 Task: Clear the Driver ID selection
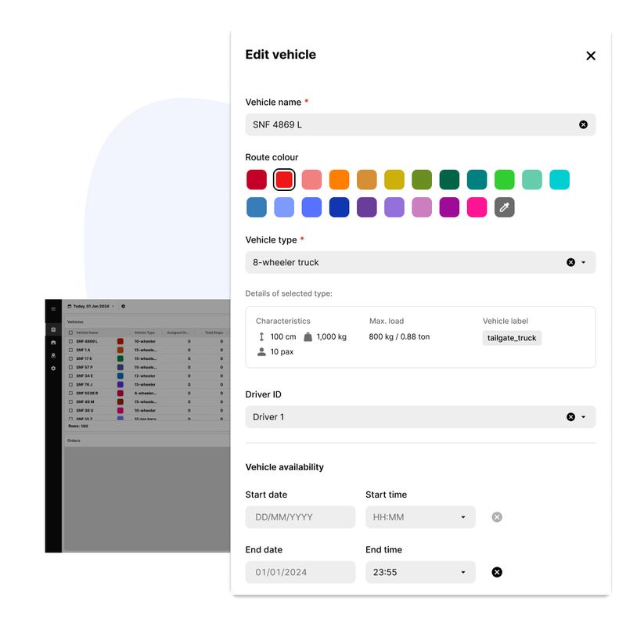(x=570, y=417)
